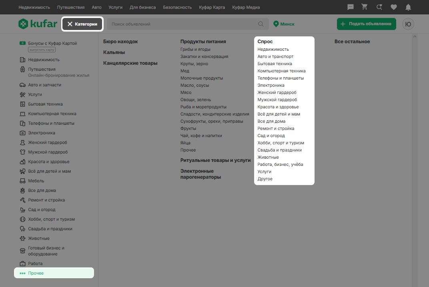Select Все для дома in sidebar
429x287 pixels.
point(42,191)
